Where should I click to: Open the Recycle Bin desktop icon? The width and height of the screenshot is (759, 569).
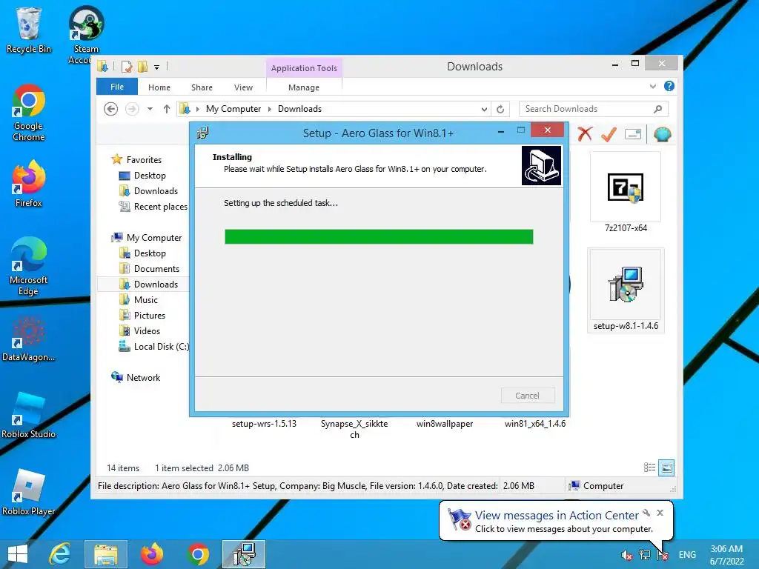click(x=29, y=30)
